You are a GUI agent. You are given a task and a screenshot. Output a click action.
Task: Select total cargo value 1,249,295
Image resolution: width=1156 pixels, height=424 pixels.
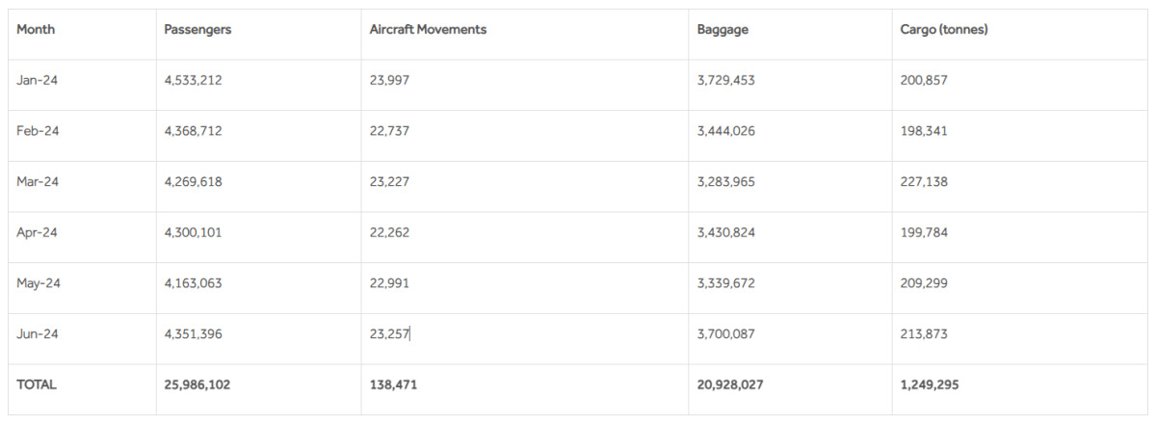pos(929,384)
